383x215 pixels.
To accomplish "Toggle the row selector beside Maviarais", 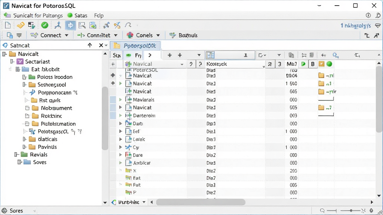I will (x=113, y=99).
